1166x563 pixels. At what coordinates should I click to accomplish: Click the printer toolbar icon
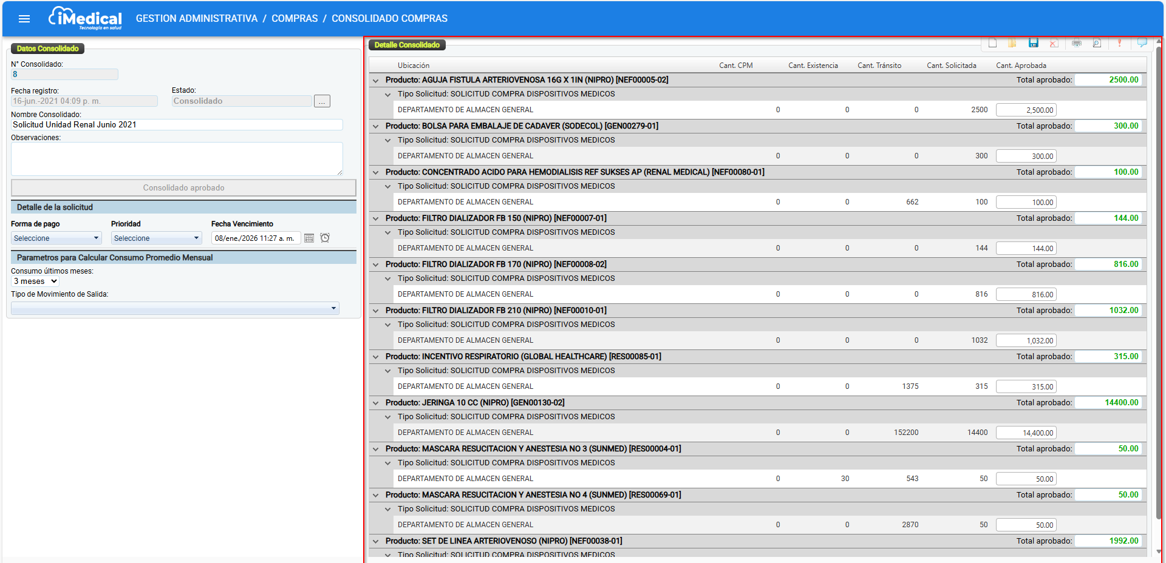(1077, 43)
